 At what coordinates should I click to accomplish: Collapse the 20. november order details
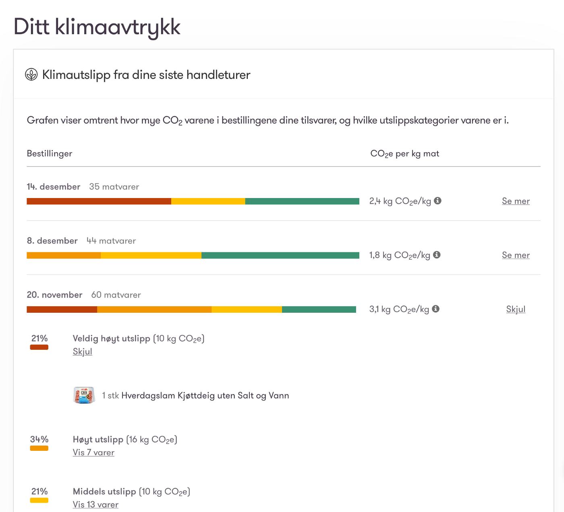[516, 309]
